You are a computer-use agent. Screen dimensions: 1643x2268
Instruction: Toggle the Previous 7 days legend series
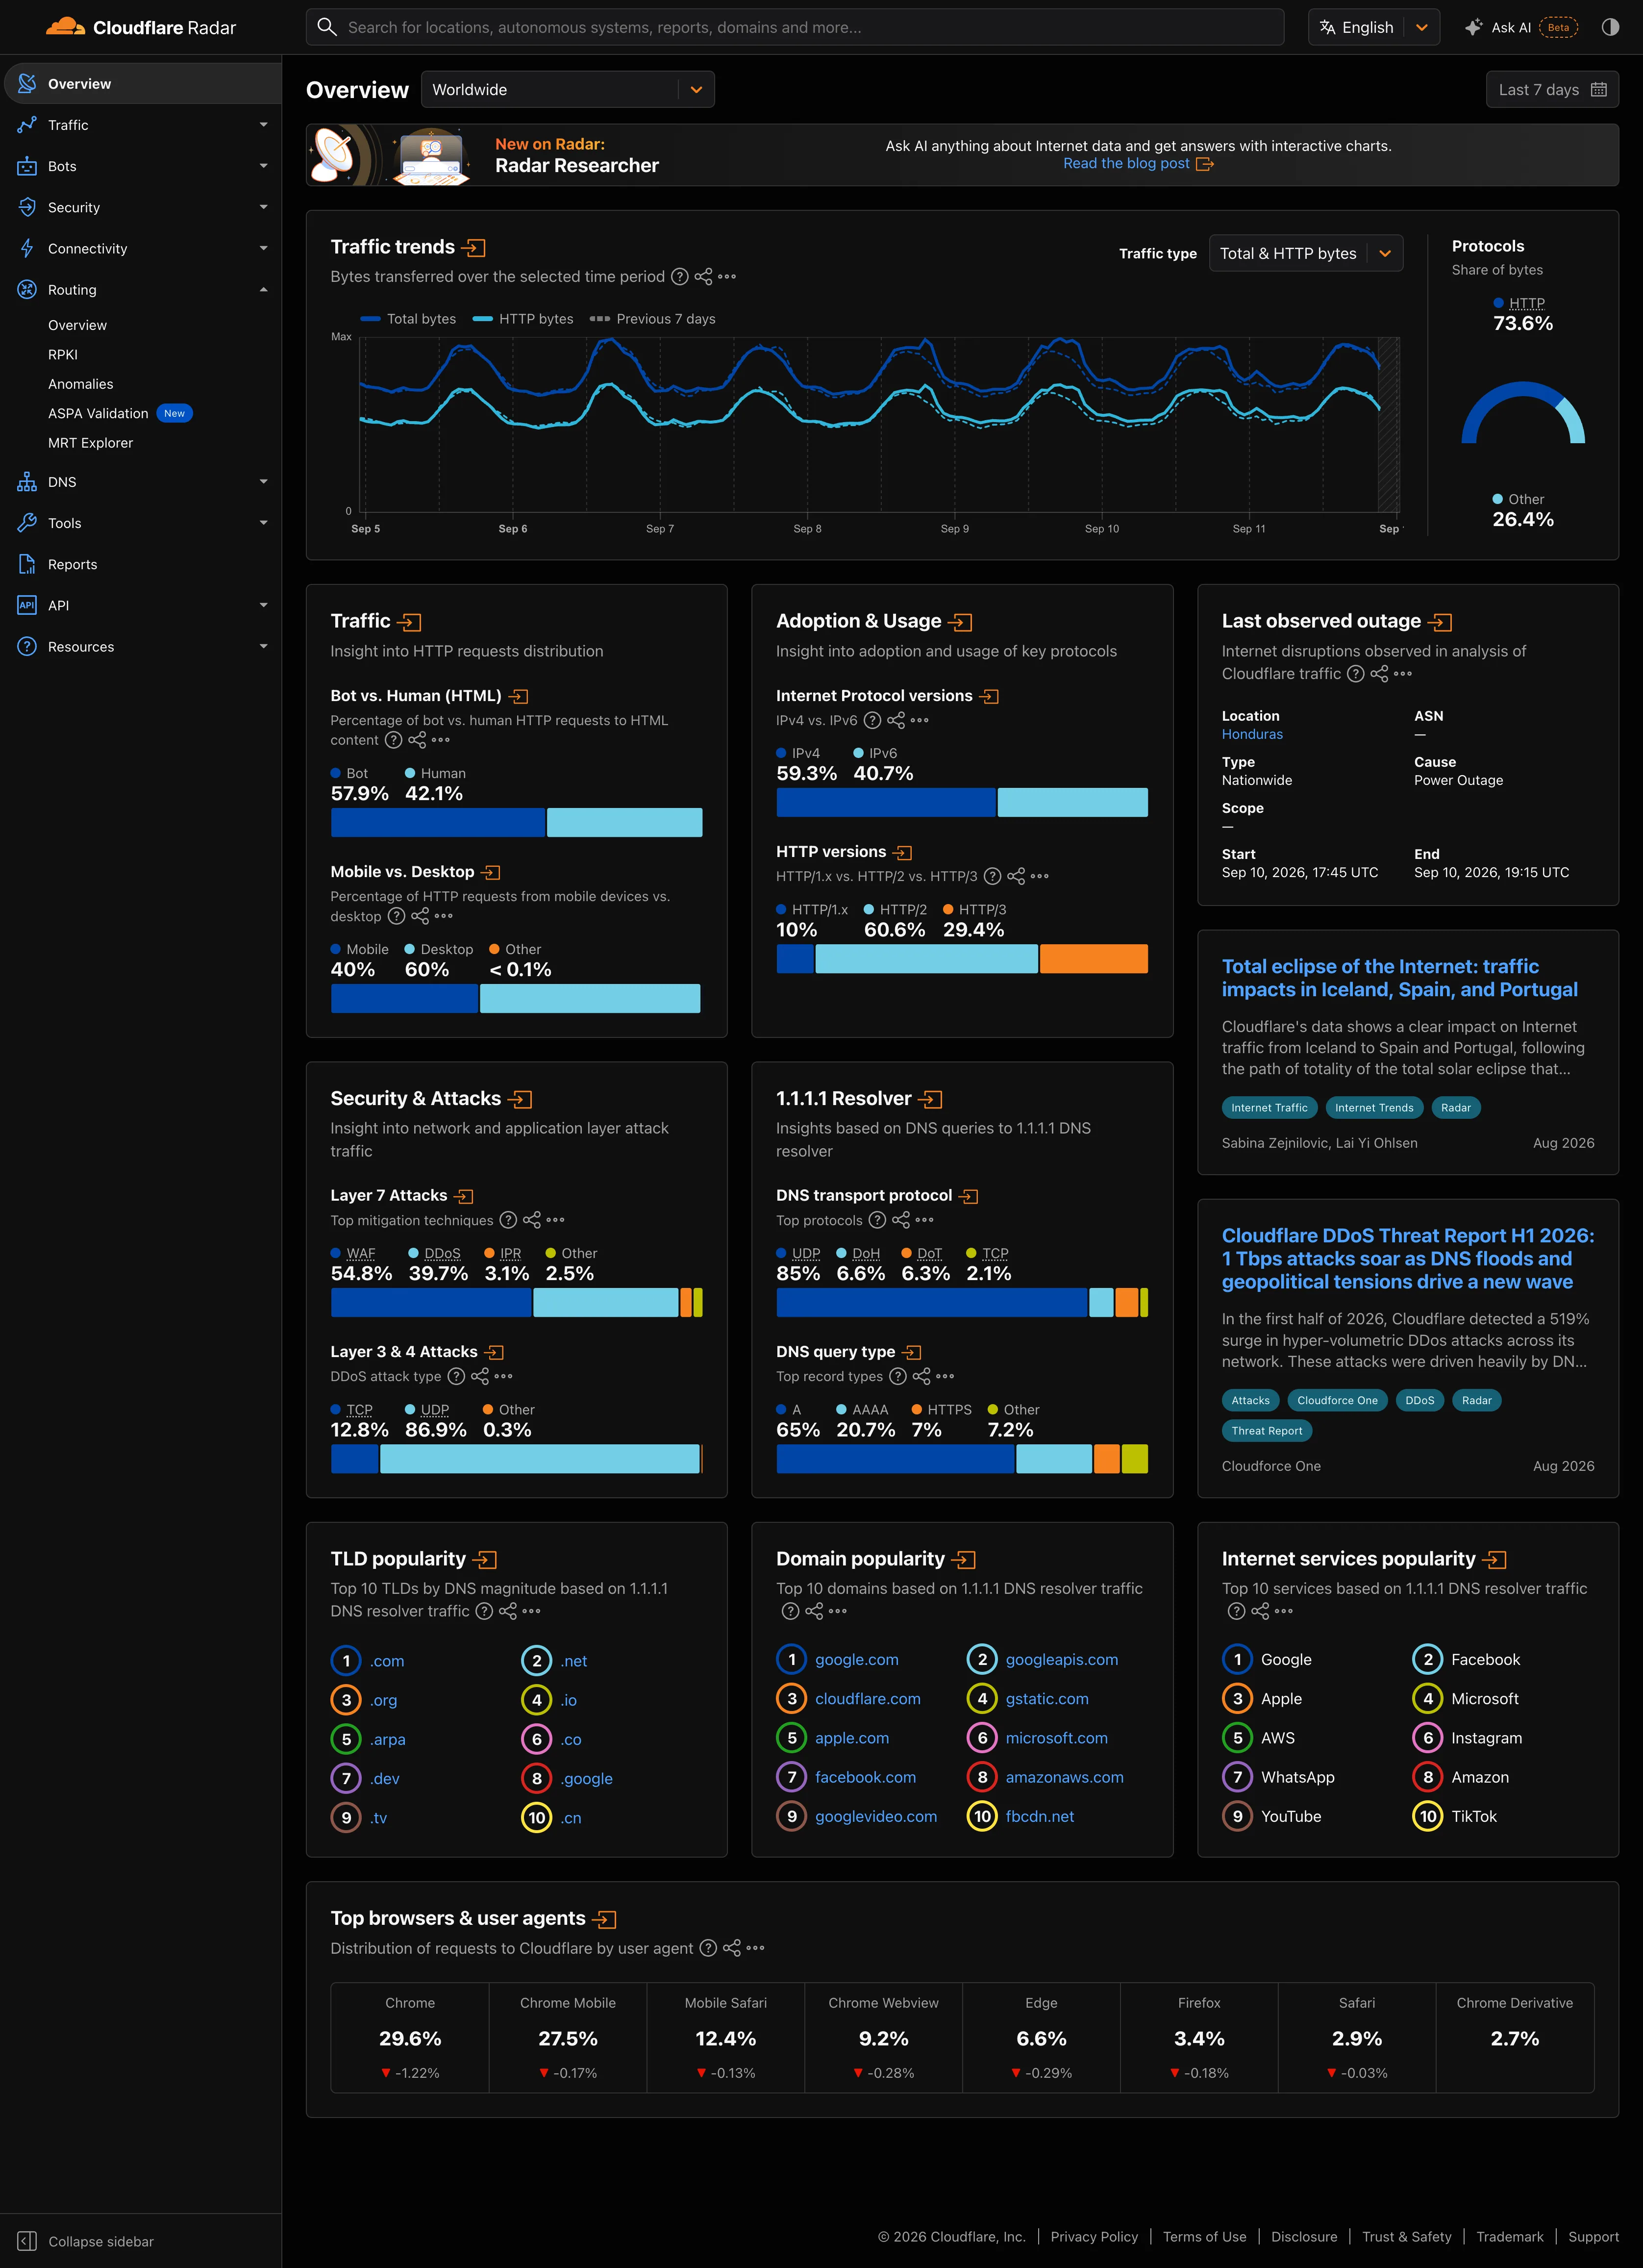653,319
